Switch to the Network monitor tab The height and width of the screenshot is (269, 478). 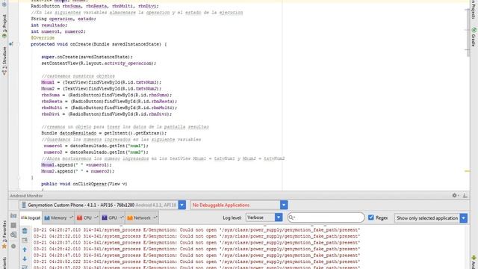tap(142, 217)
